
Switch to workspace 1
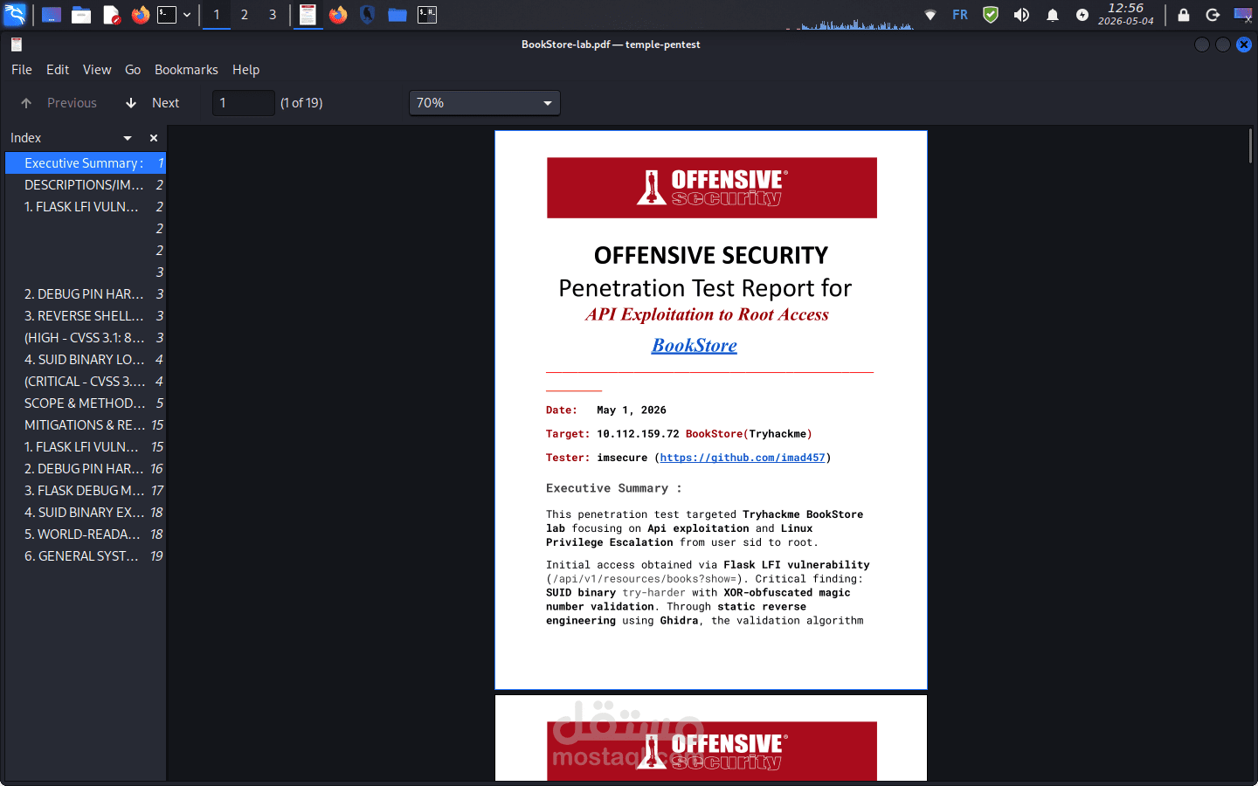click(217, 15)
